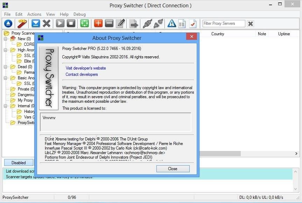Click the licensed-to box showing Vnvvnv

pos(115,122)
